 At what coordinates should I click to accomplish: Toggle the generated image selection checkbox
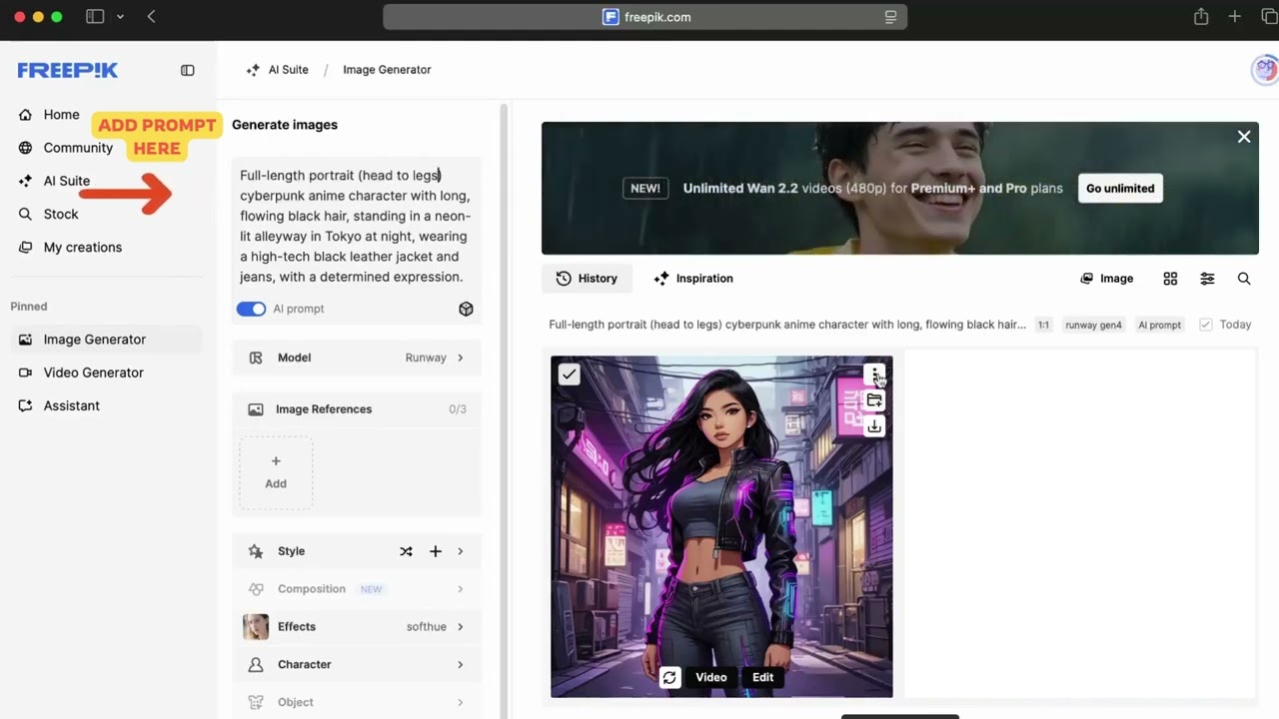(x=569, y=374)
